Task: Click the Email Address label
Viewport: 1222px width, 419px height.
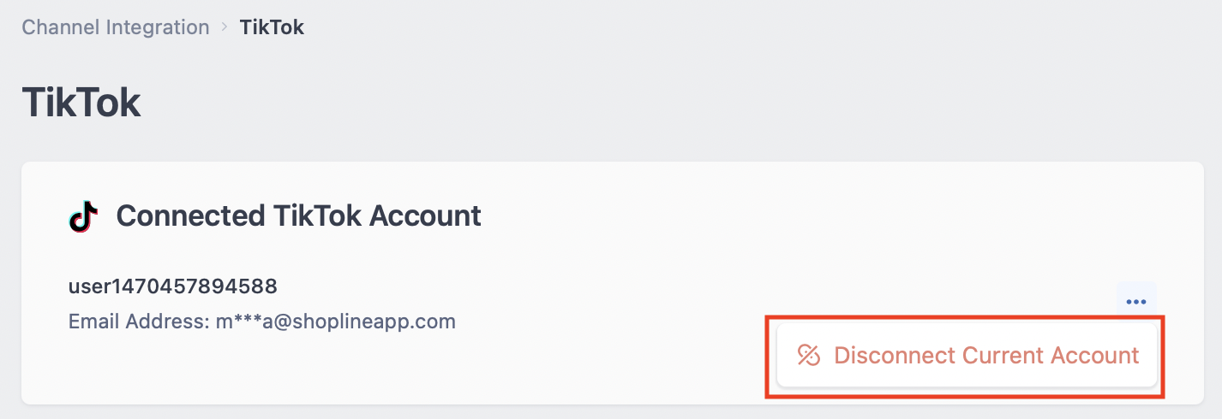Action: pyautogui.click(x=139, y=322)
